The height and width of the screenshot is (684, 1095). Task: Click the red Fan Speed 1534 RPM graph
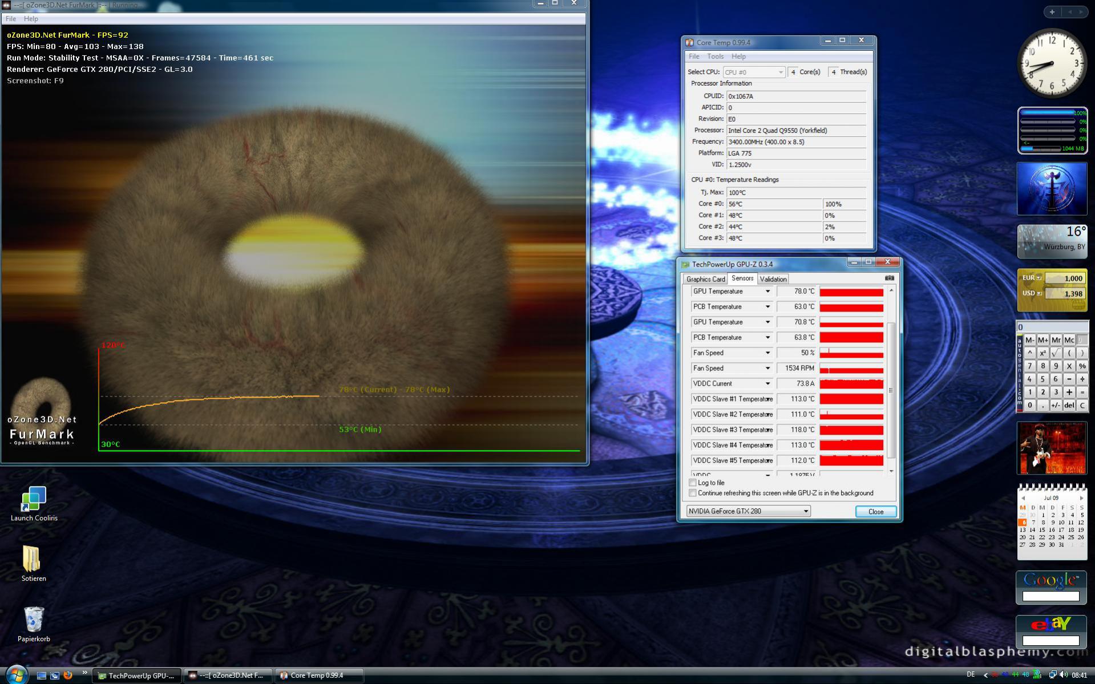(x=851, y=369)
